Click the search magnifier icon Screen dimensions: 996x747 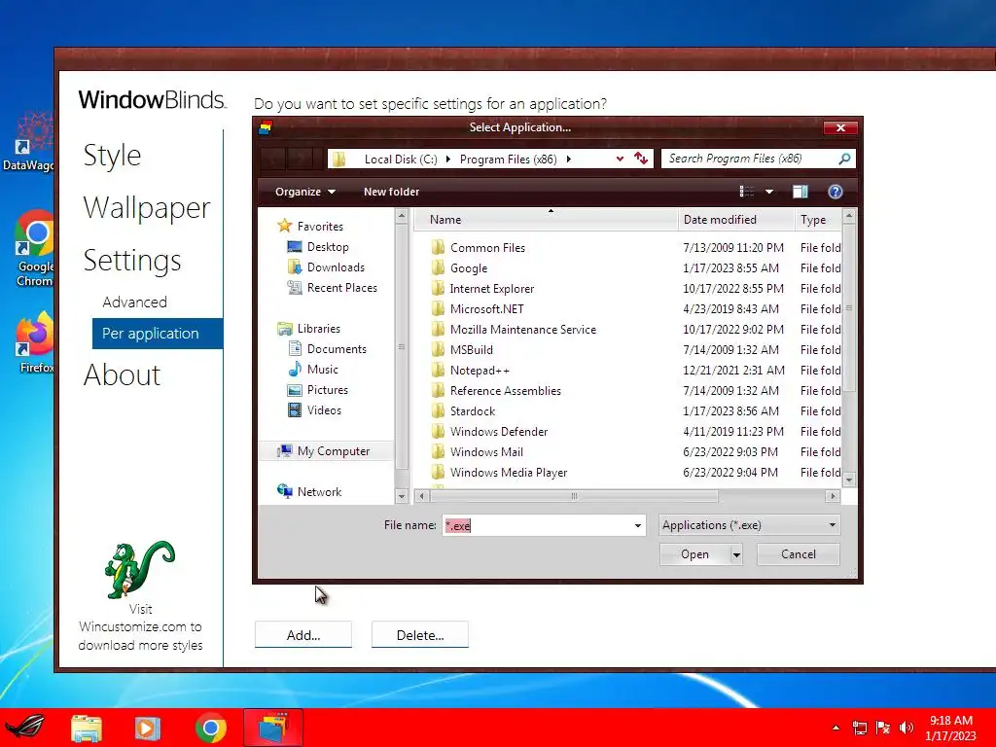click(844, 159)
